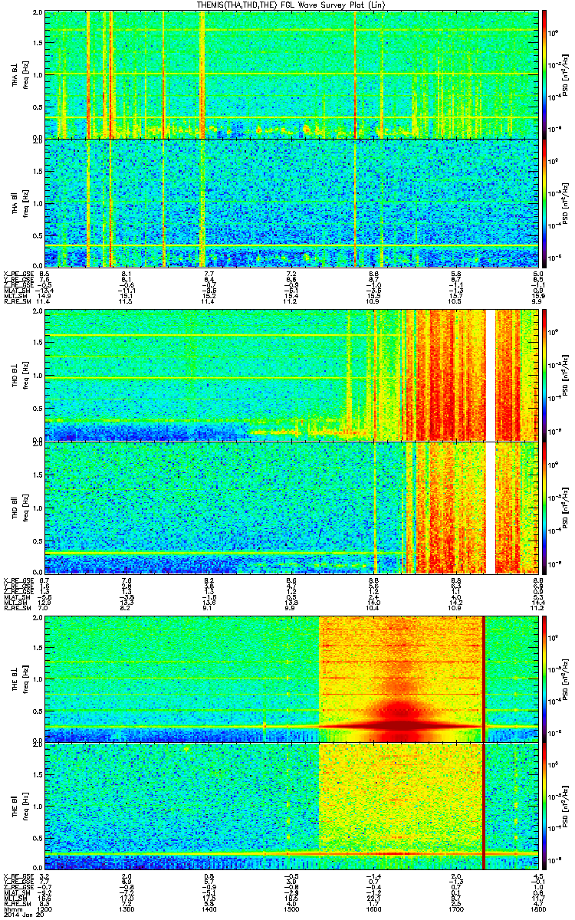
Task: Click the 1200 time tick label
Action: [x=44, y=908]
